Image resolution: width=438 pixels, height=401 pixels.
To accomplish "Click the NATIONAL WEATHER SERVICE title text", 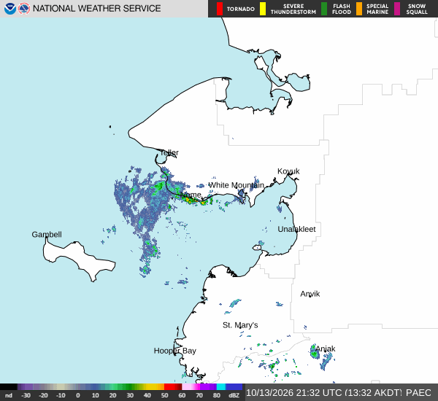I will 96,9.
